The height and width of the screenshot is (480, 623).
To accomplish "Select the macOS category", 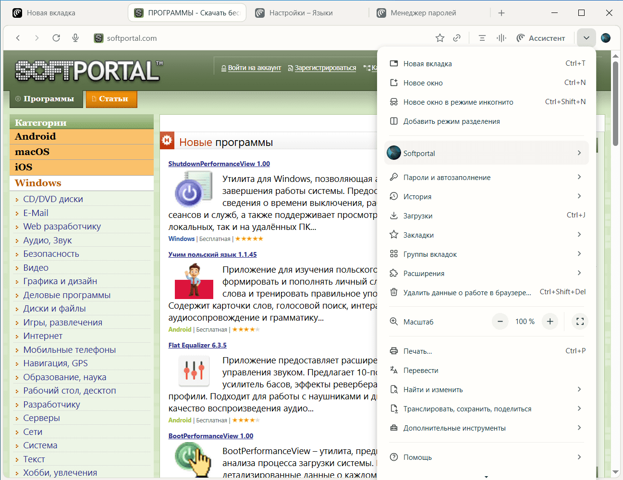I will coord(82,152).
